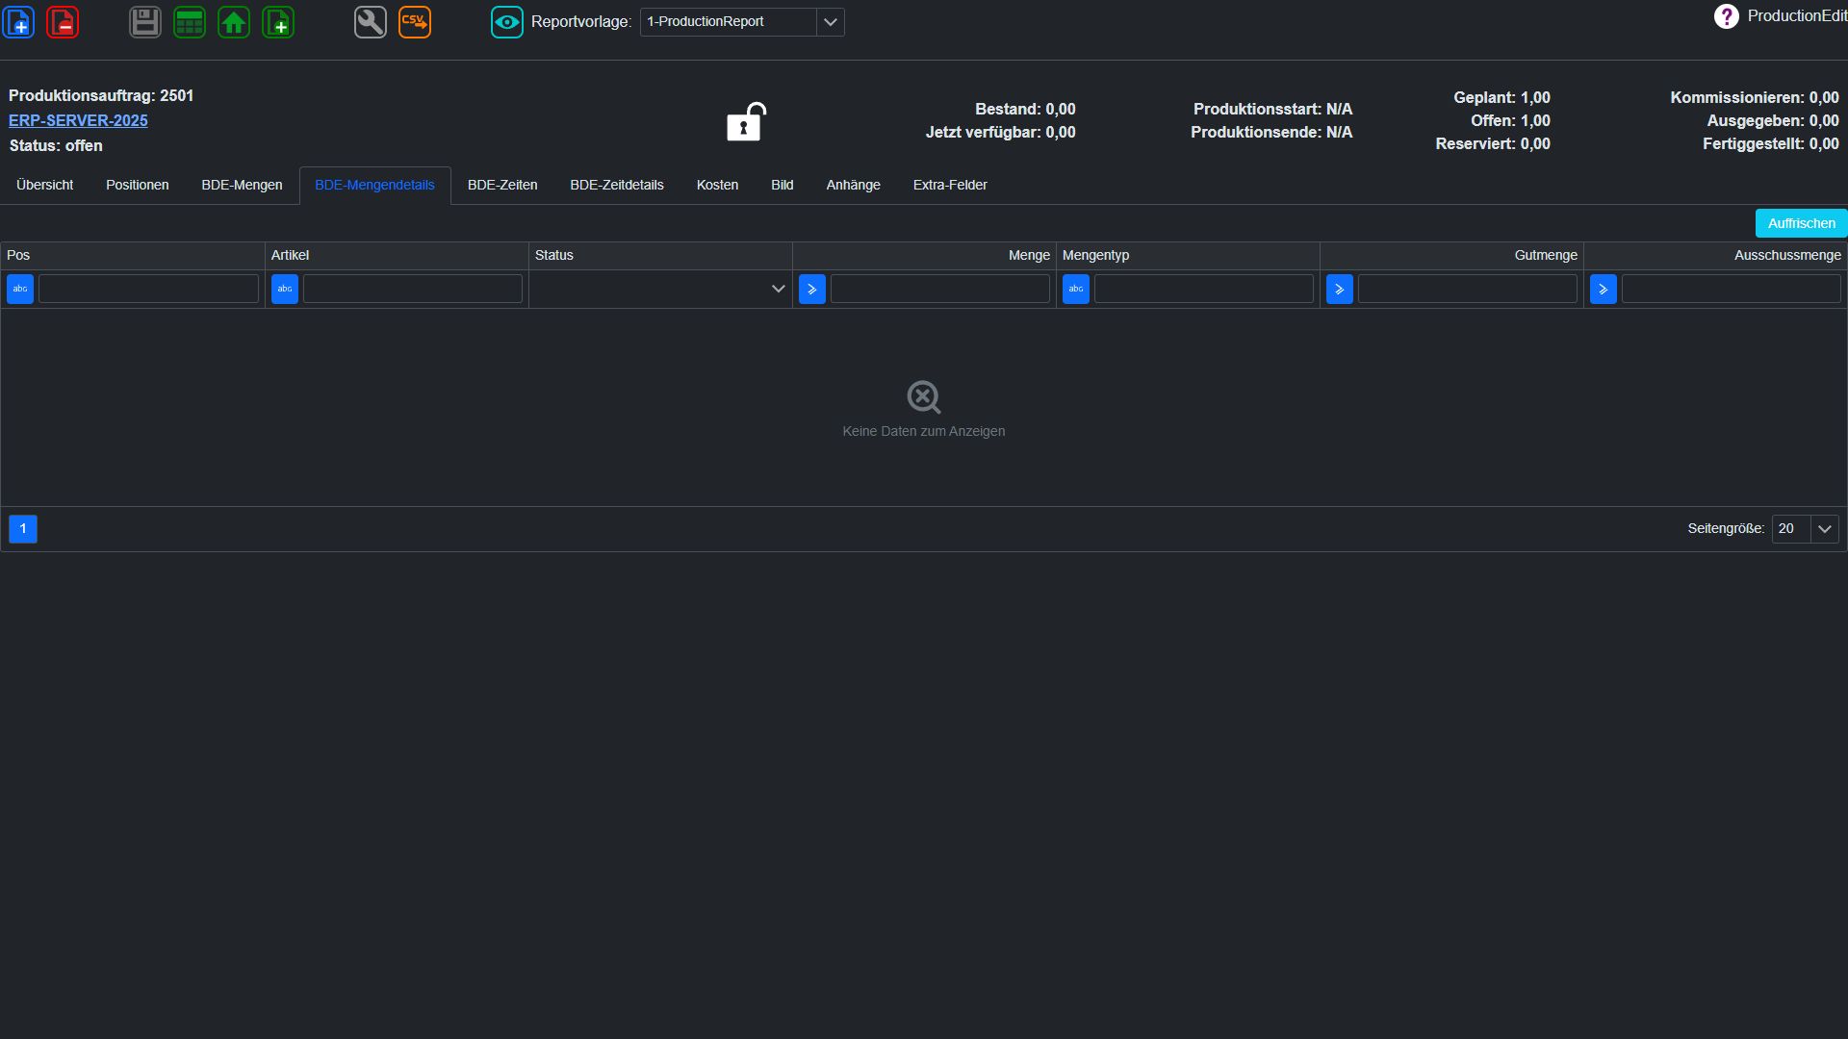This screenshot has height=1039, width=1848.
Task: Toggle the open padlock lock icon
Action: click(x=746, y=122)
